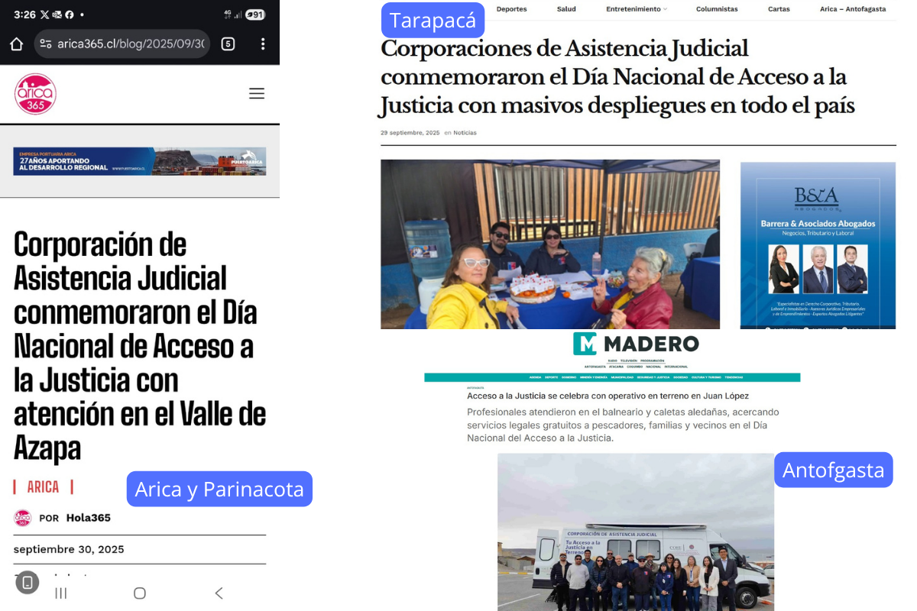Tap the Android recent apps button
The image size is (917, 611).
coord(60,593)
